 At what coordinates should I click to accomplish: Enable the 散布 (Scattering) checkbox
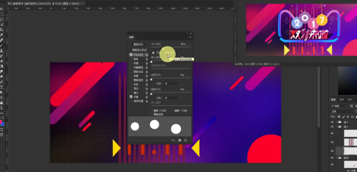pyautogui.click(x=131, y=59)
